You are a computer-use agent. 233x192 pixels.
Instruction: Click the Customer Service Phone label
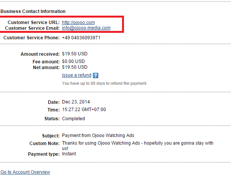31,38
